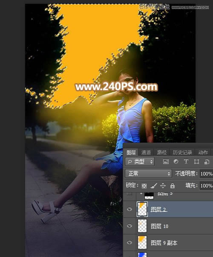Open the 历史记录 tab
Image resolution: width=213 pixels, height=257 pixels.
[182, 152]
